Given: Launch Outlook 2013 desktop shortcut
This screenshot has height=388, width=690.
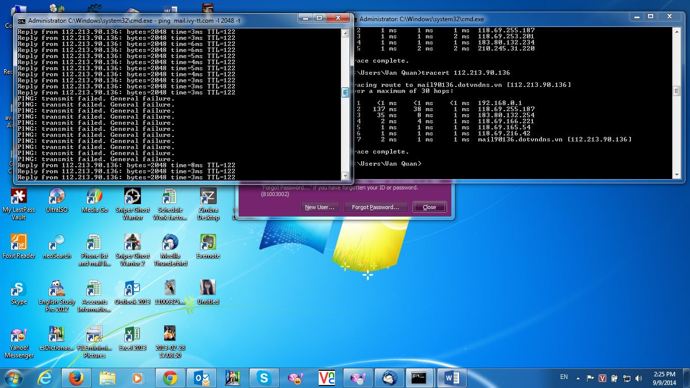Looking at the screenshot, I should pyautogui.click(x=132, y=292).
